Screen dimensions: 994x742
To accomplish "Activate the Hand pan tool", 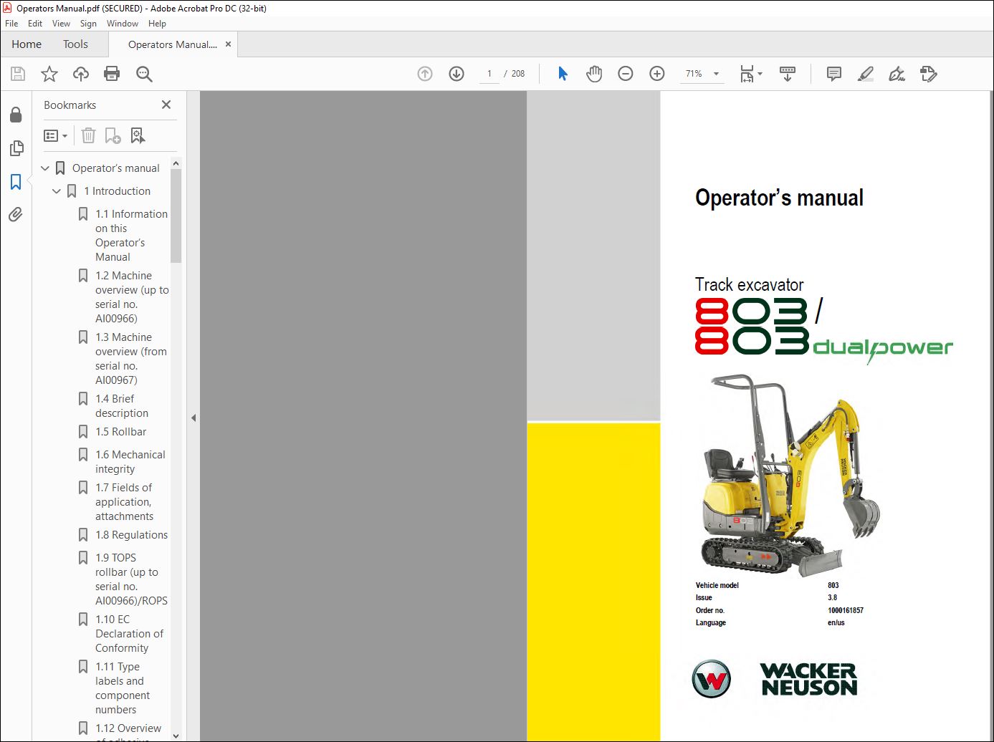I will (594, 74).
